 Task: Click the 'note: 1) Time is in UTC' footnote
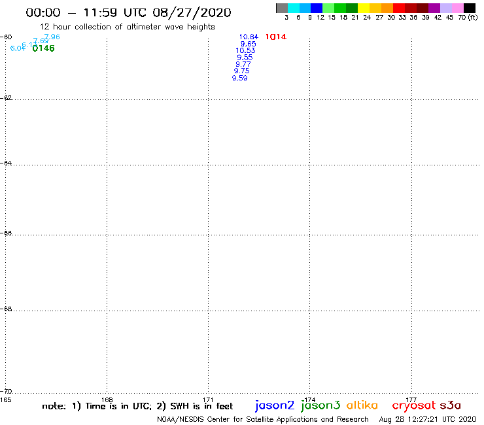(x=97, y=406)
